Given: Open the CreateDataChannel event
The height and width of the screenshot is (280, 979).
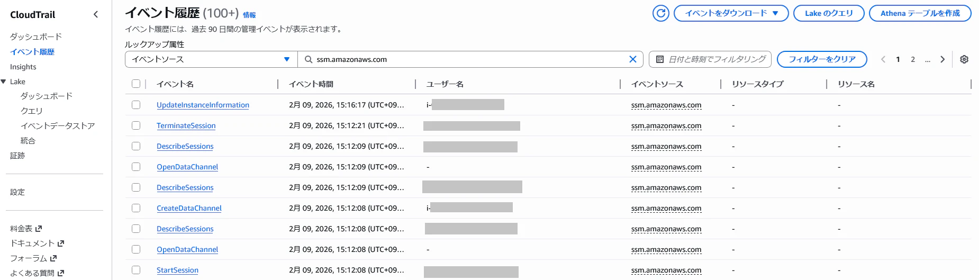Looking at the screenshot, I should click(x=189, y=208).
